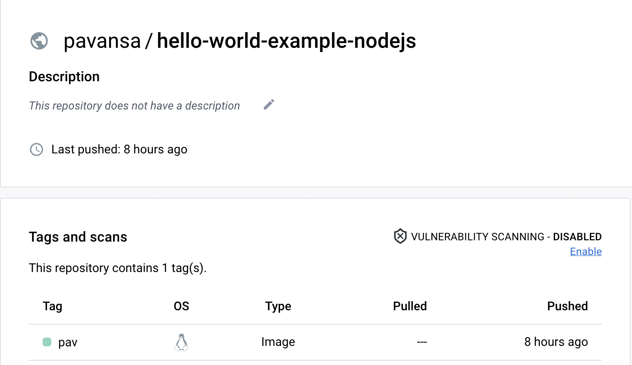Select the pav tag
632x365 pixels.
[67, 342]
